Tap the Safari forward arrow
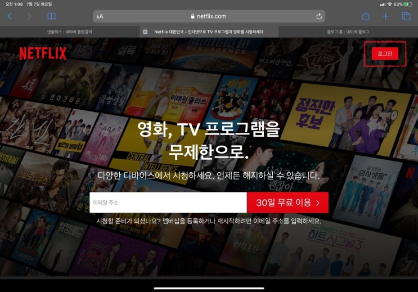 29,16
